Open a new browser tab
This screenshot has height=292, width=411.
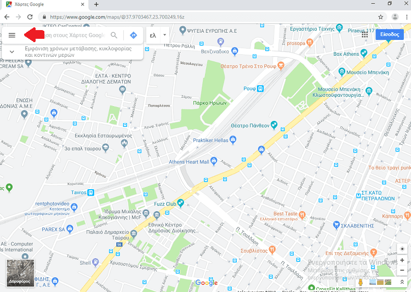96,4
